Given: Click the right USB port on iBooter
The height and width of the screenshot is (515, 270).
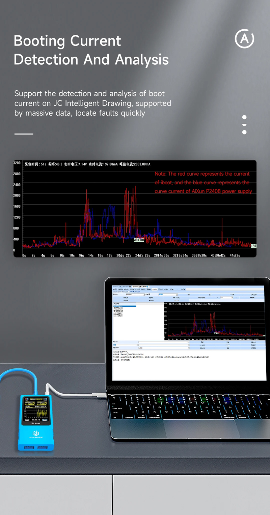Looking at the screenshot, I should (x=43, y=447).
